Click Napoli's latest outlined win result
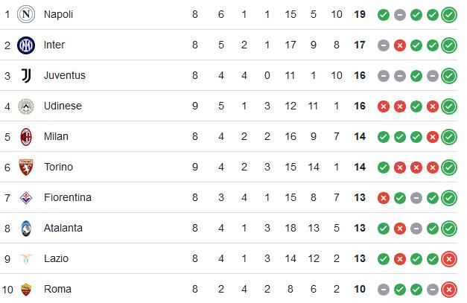The image size is (467, 303). click(x=449, y=15)
